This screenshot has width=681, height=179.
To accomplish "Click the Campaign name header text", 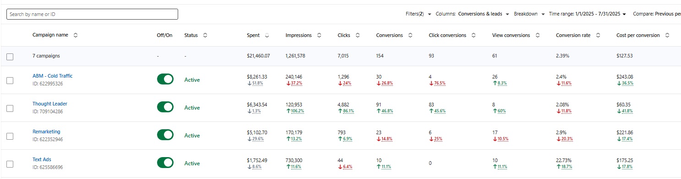I will click(x=50, y=35).
